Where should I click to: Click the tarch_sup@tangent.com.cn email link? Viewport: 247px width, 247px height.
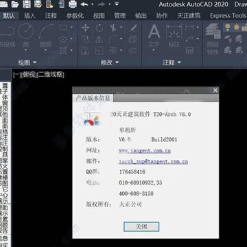click(154, 161)
